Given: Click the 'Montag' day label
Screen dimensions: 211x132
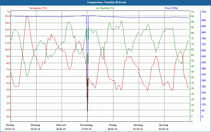Looking at the screenshot, I should coord(10,125).
